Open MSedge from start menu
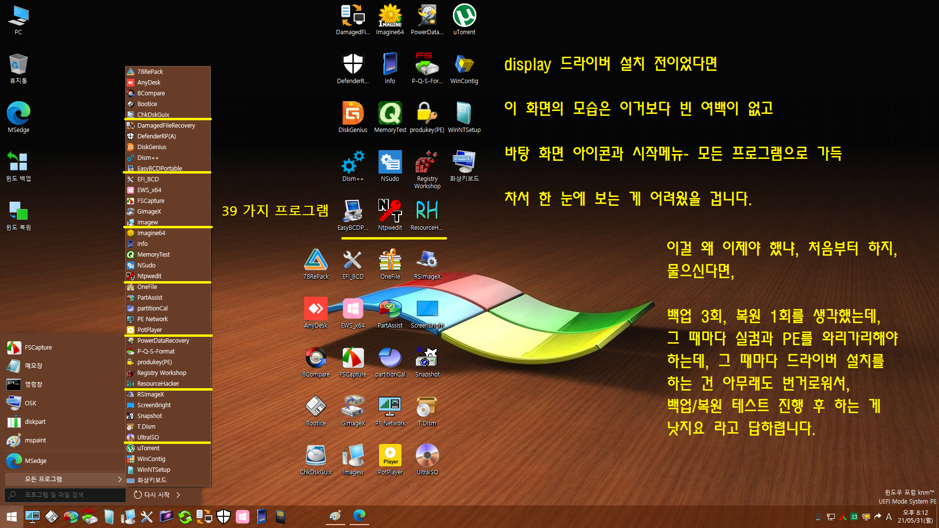 64,461
